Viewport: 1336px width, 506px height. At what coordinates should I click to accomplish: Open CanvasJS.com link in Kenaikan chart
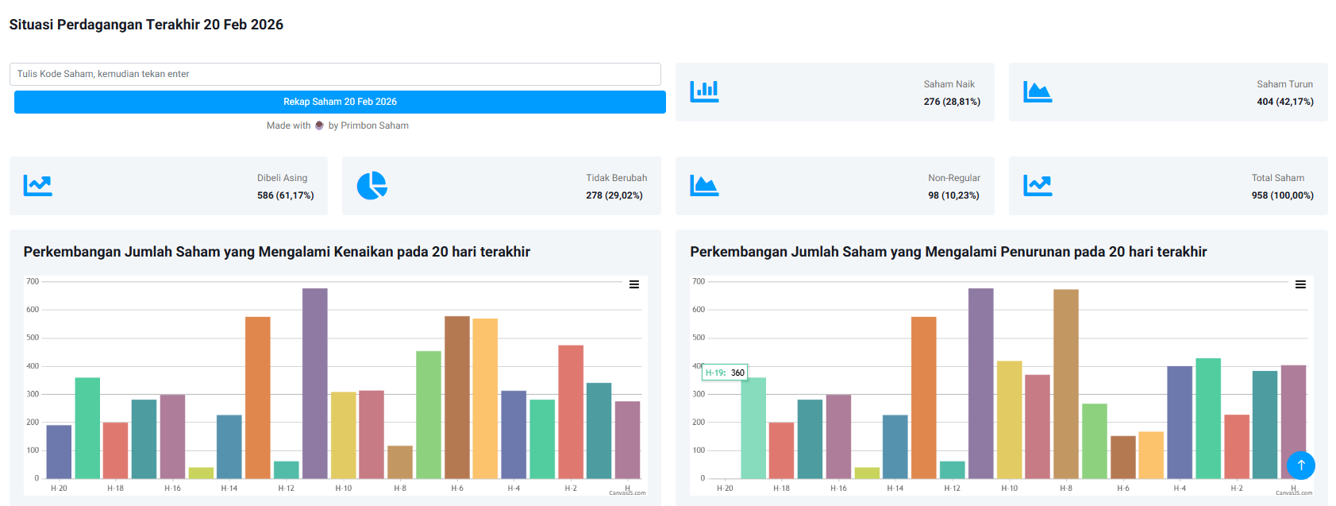point(627,493)
